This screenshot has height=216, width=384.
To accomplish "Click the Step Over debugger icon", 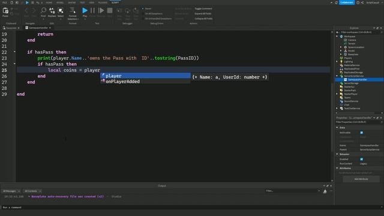I will click(128, 11).
